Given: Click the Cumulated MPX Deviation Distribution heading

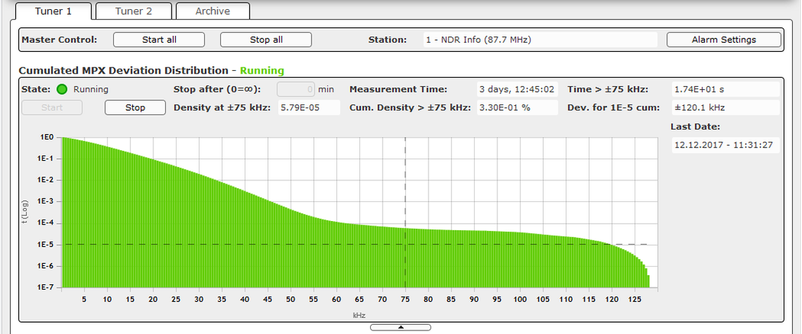Looking at the screenshot, I should point(123,70).
